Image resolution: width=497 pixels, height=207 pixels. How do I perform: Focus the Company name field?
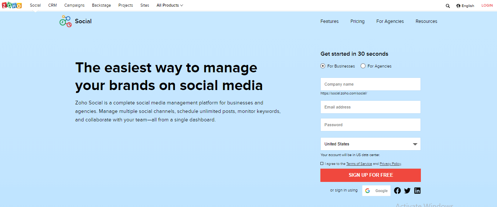coord(371,84)
